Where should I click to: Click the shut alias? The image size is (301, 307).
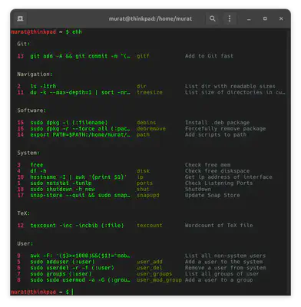[143, 190]
